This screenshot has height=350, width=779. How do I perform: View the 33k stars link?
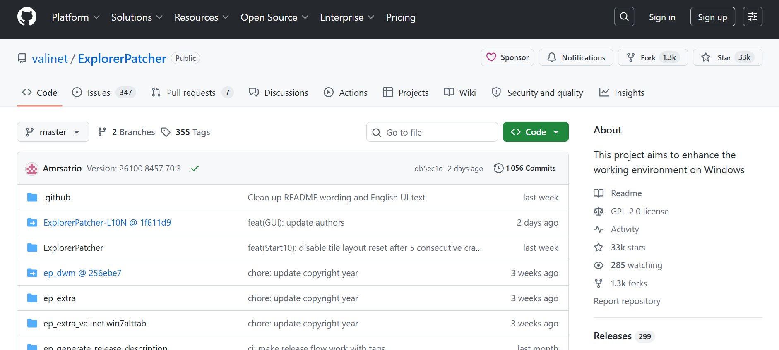point(620,247)
